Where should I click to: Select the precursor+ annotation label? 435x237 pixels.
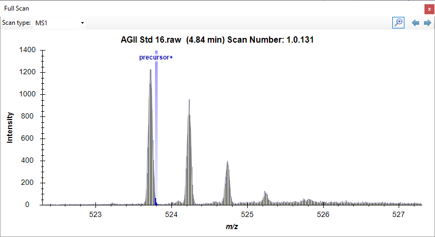coord(156,57)
